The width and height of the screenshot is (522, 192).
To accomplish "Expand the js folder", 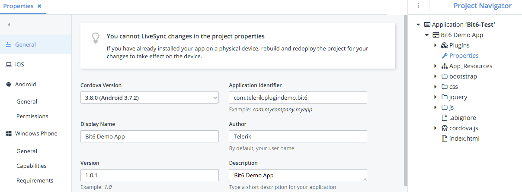I will [x=436, y=107].
